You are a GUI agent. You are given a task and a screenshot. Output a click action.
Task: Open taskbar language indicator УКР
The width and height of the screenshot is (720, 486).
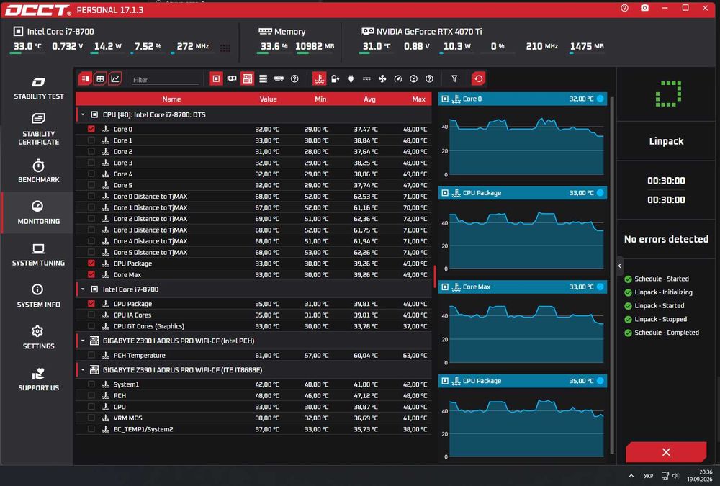649,476
